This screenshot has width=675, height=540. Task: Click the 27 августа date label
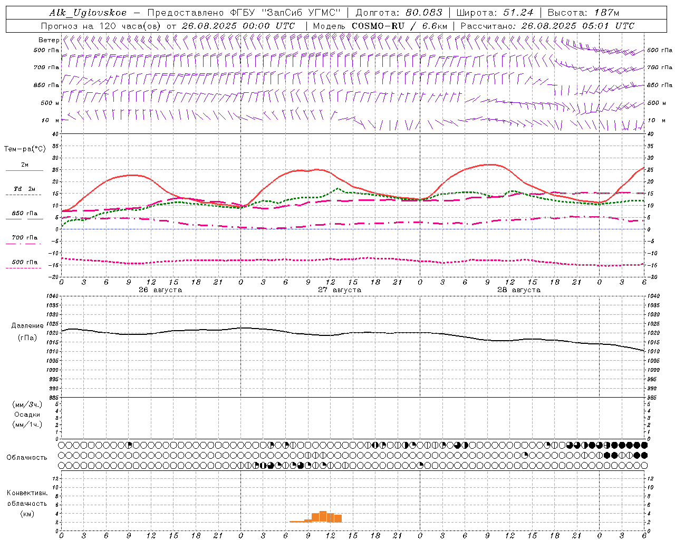coord(340,290)
